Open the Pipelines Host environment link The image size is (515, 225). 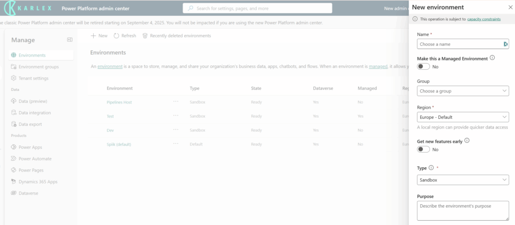pos(119,102)
